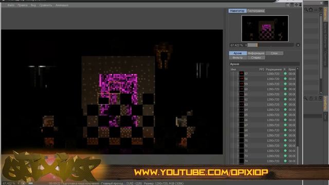Switch to the Навигатор tab
The image size is (329, 185).
[237, 11]
